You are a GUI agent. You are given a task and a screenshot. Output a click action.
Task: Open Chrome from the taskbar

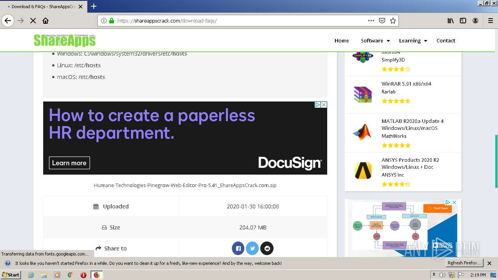[70, 275]
